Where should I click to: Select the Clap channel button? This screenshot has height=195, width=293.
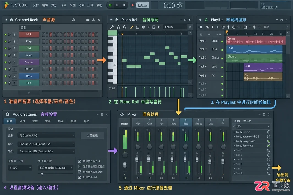coord(29,41)
